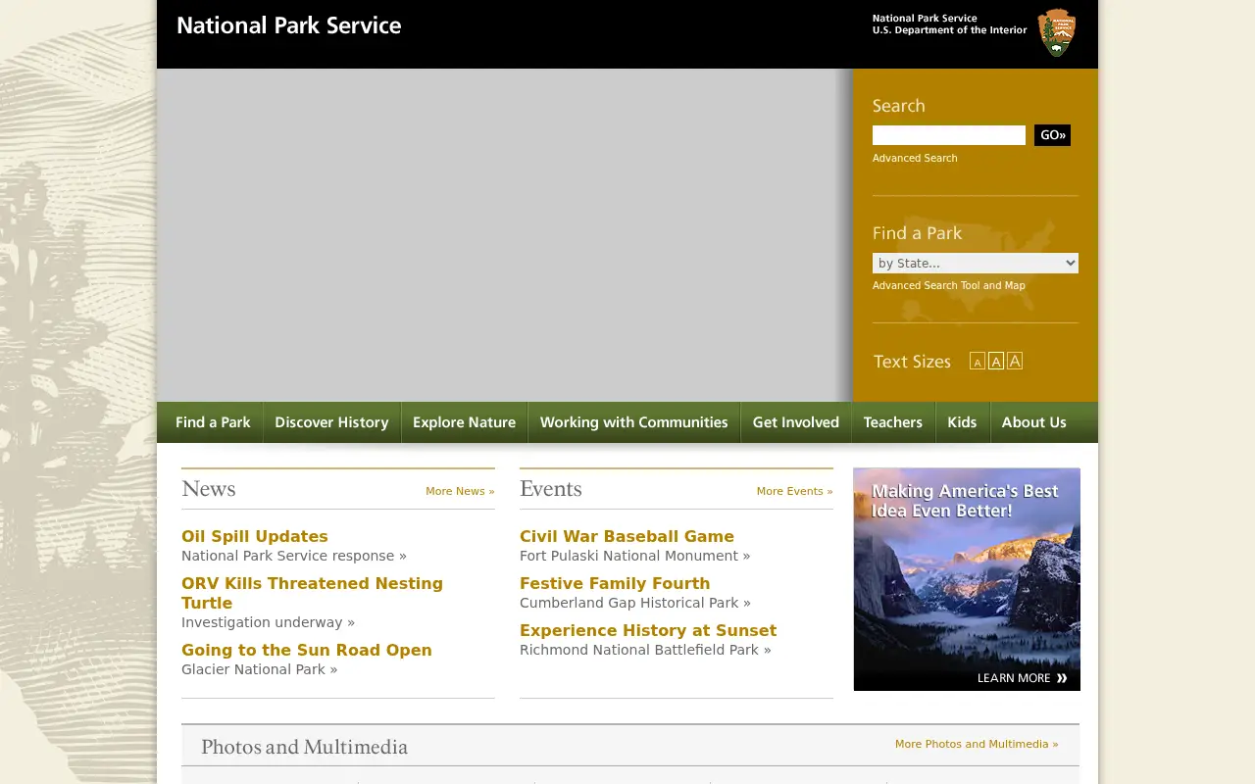Go to Explore Nature section
This screenshot has height=784, width=1255.
[x=464, y=422]
